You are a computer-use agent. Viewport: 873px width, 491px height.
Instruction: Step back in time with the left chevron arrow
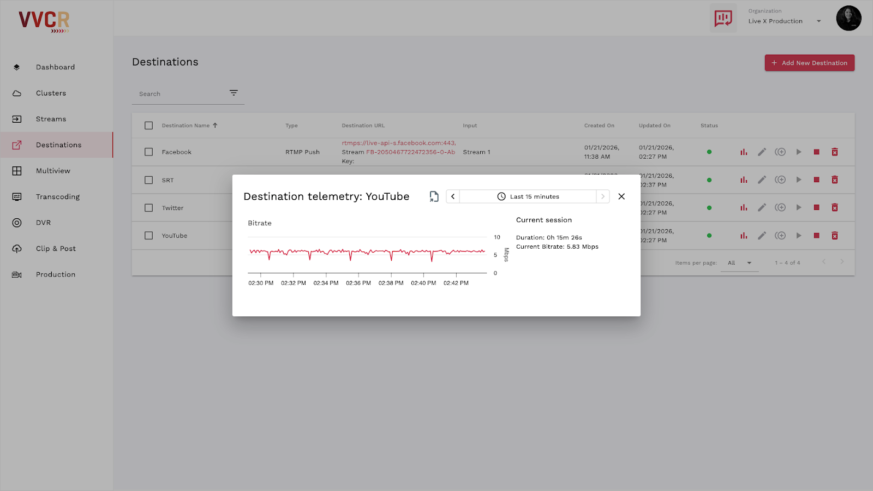point(452,196)
